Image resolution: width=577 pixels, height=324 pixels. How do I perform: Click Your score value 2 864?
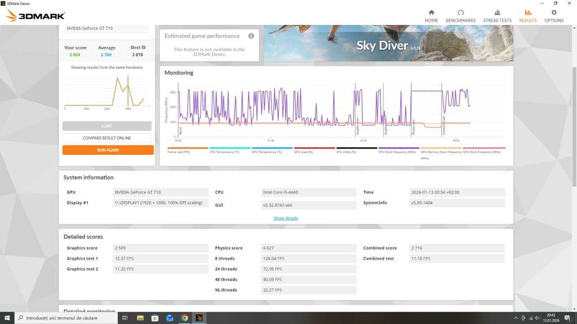(x=74, y=55)
